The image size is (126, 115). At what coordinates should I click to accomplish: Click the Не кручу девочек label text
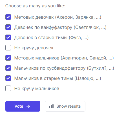click(x=34, y=48)
